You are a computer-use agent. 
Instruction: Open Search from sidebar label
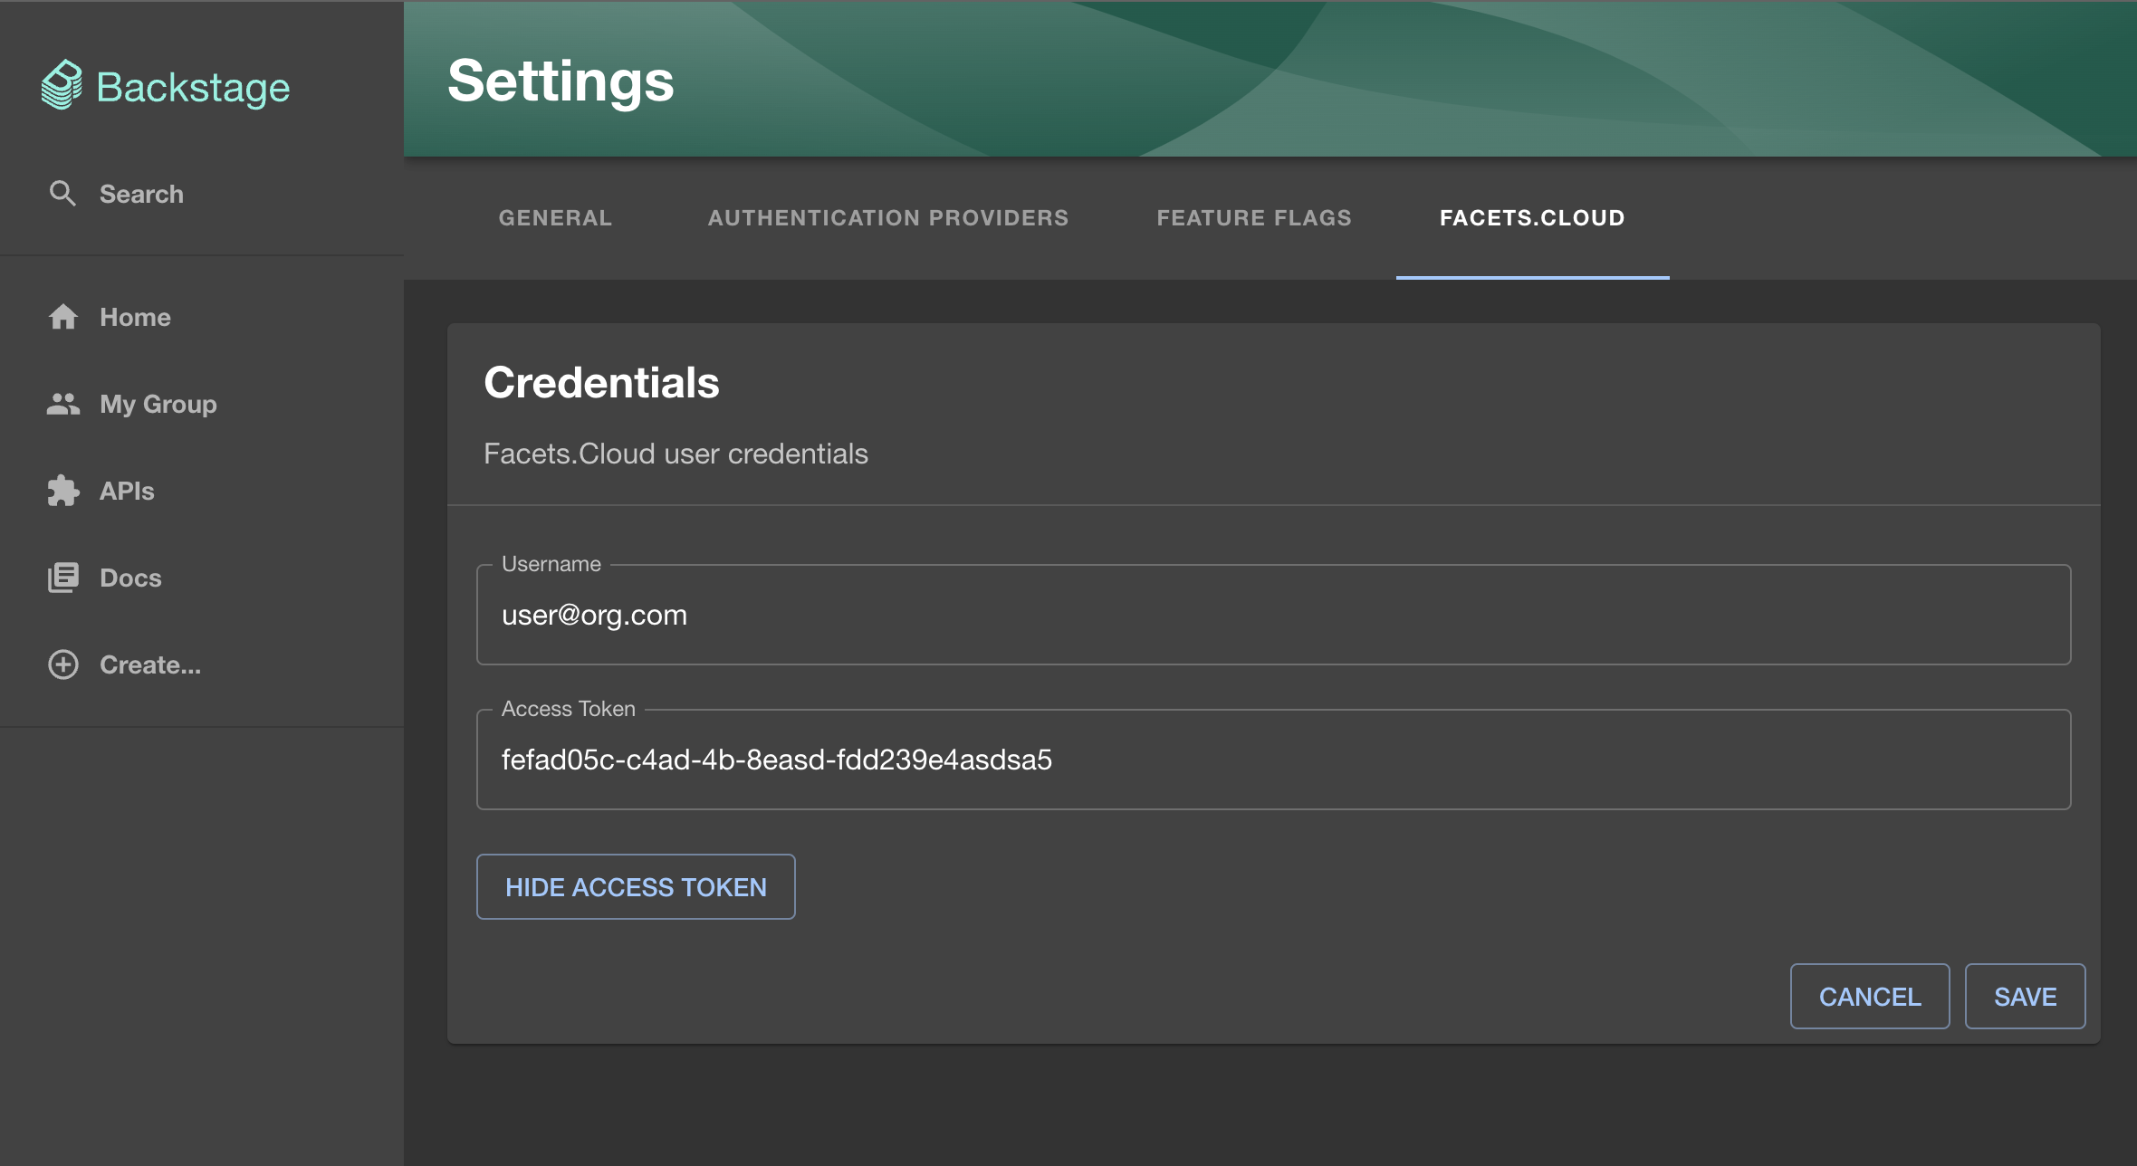141,194
